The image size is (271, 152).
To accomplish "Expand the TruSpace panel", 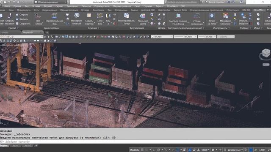I will (246, 28).
